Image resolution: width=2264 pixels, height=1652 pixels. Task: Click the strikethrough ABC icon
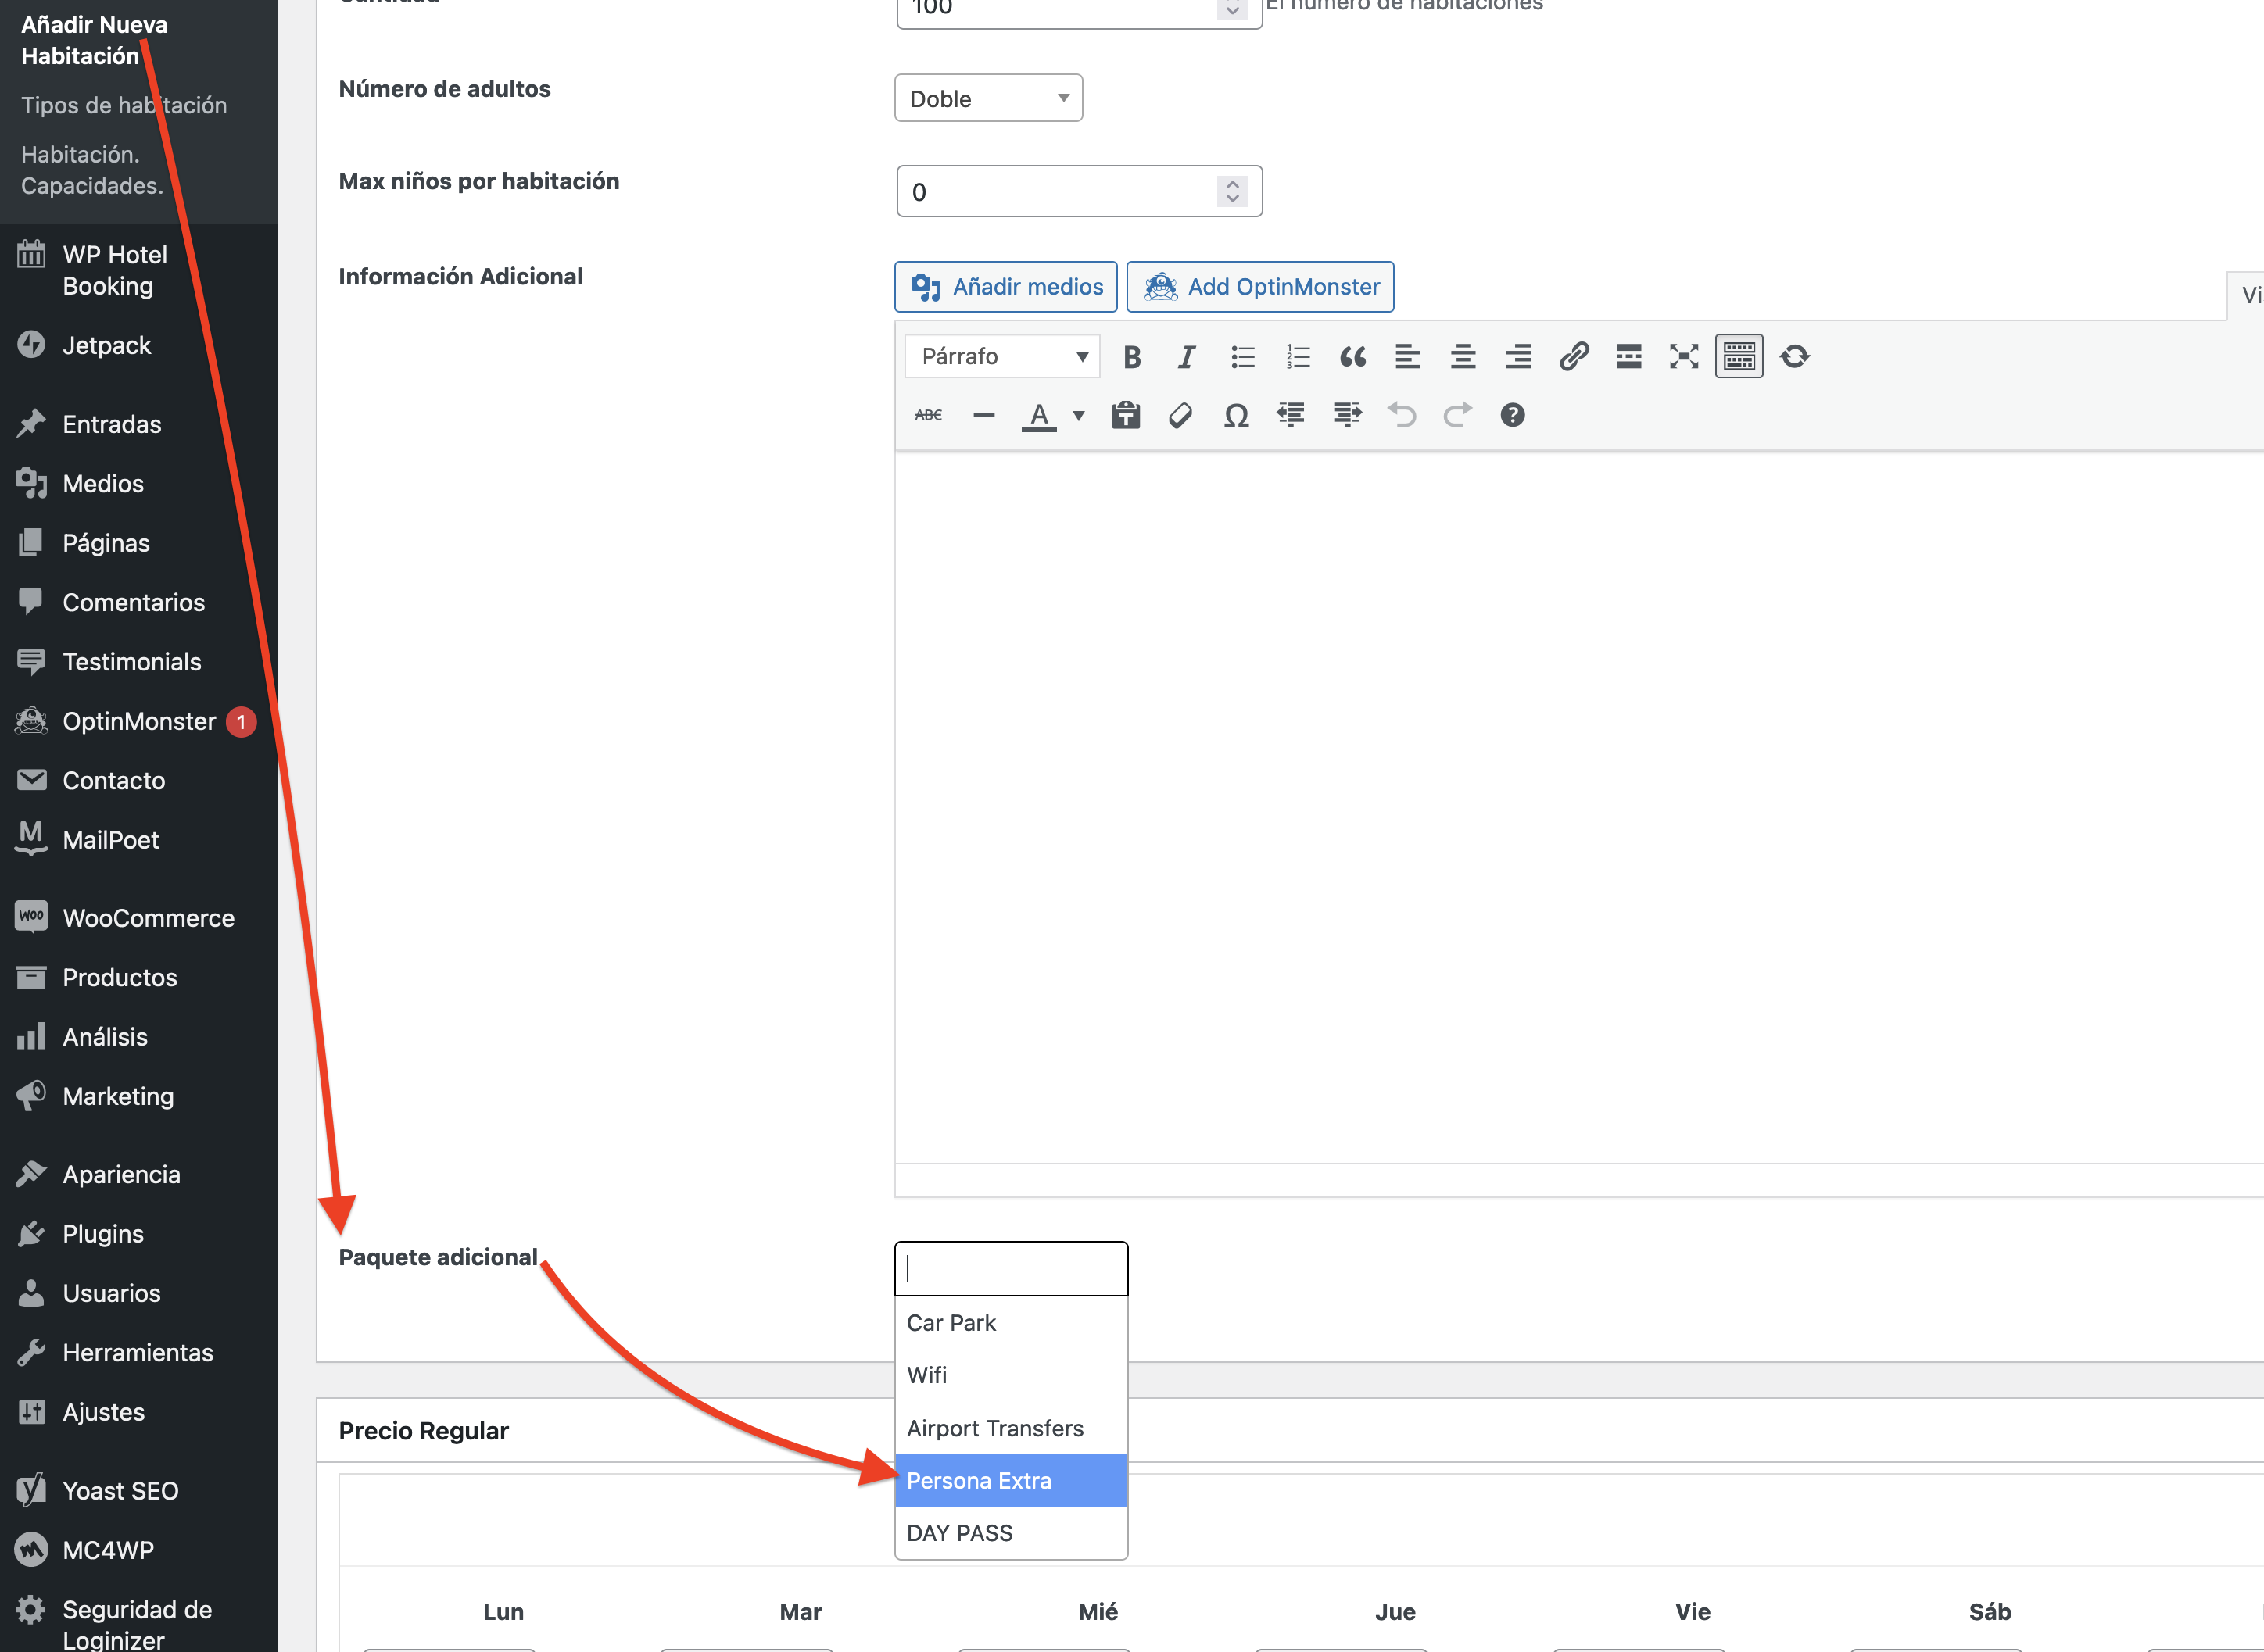point(927,415)
